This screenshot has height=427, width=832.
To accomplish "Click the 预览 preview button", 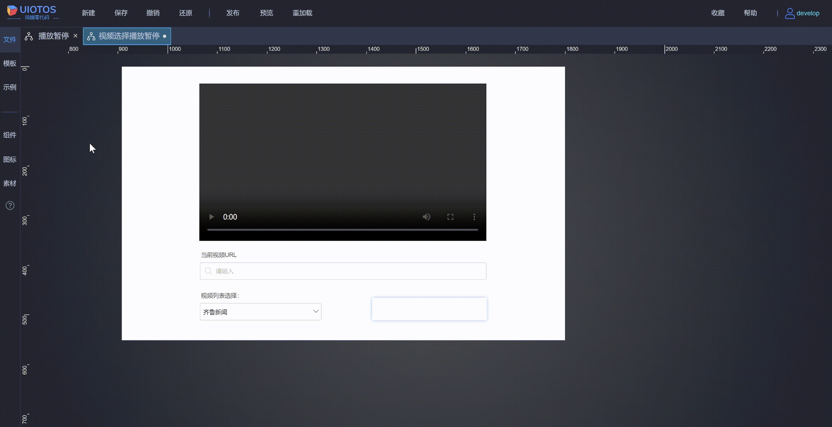I will [266, 13].
